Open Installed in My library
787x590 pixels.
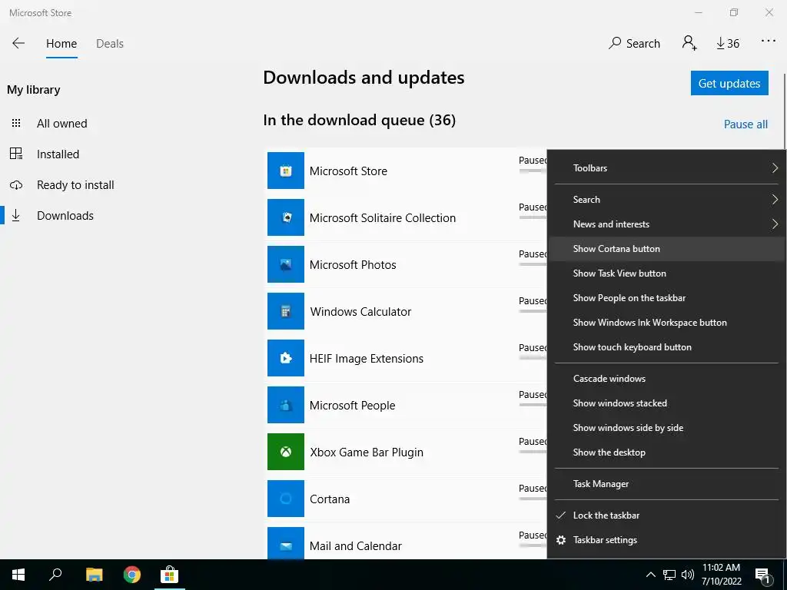[58, 154]
